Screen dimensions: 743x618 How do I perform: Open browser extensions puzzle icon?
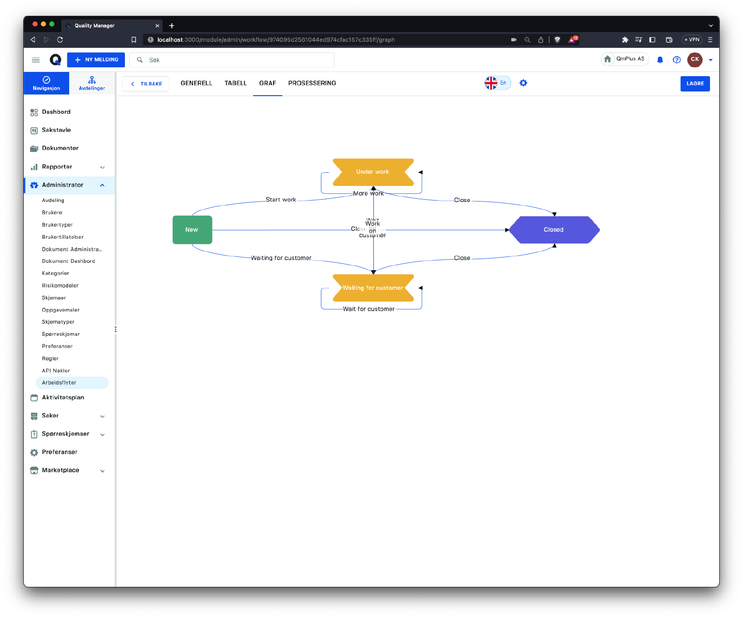click(x=625, y=40)
